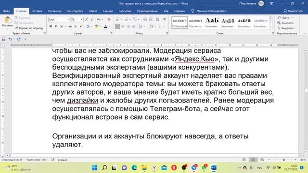Click the sort icon in the paragraph group
The width and height of the screenshot is (308, 173).
[157, 19]
